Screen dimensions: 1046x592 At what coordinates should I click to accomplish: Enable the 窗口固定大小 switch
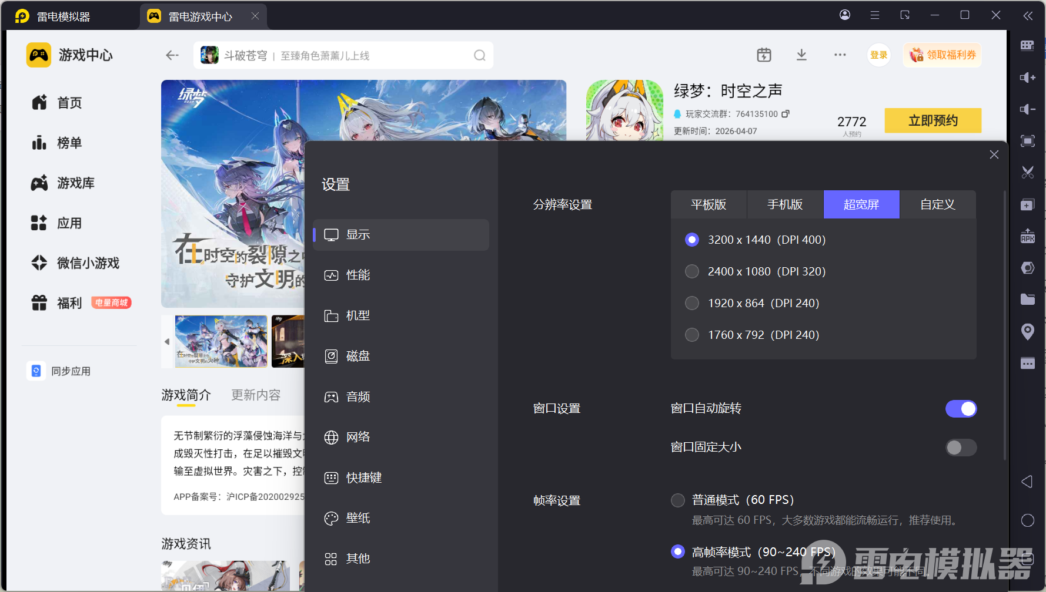pyautogui.click(x=961, y=448)
